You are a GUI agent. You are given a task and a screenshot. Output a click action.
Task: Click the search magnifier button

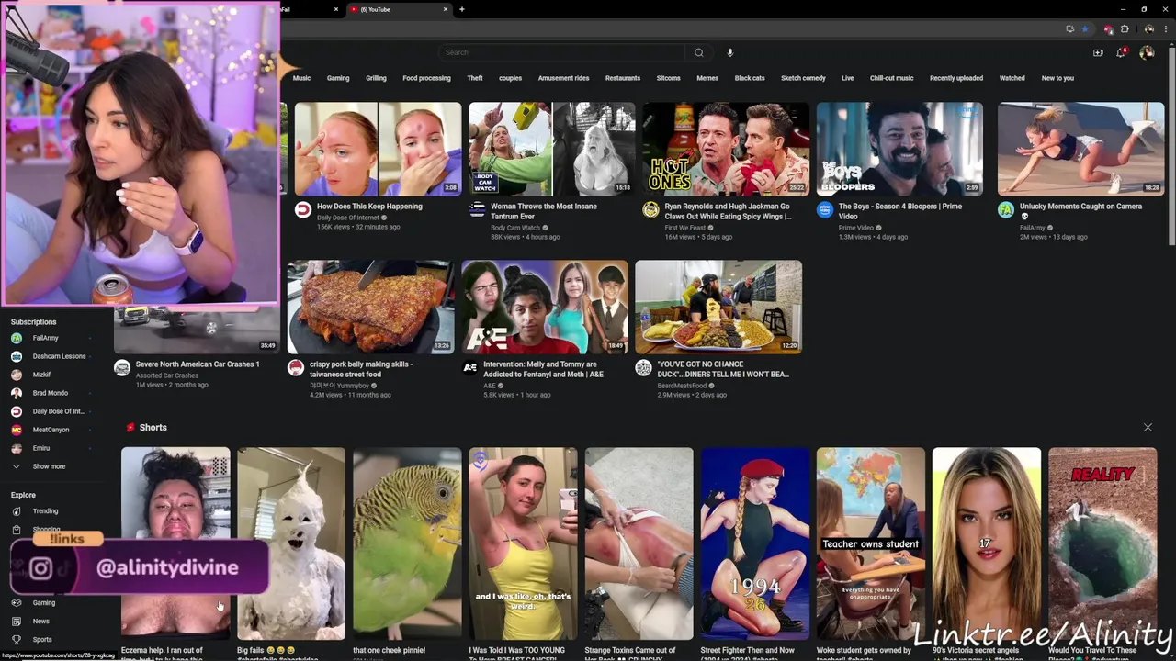699,52
